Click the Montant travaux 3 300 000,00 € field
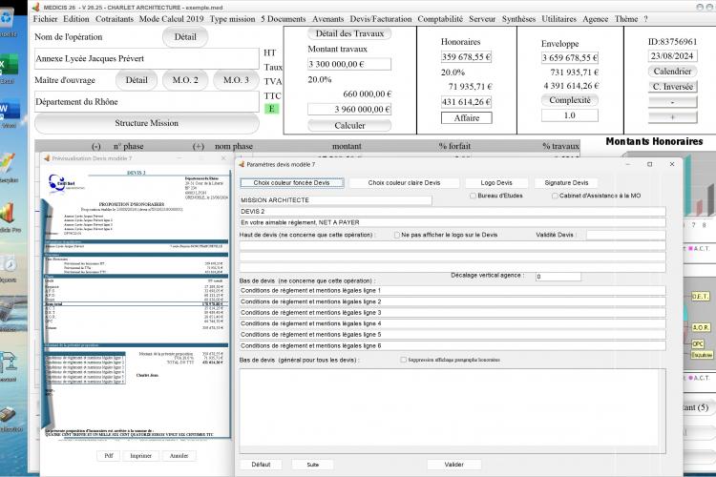Screen dimensions: 716x477 pyautogui.click(x=349, y=64)
